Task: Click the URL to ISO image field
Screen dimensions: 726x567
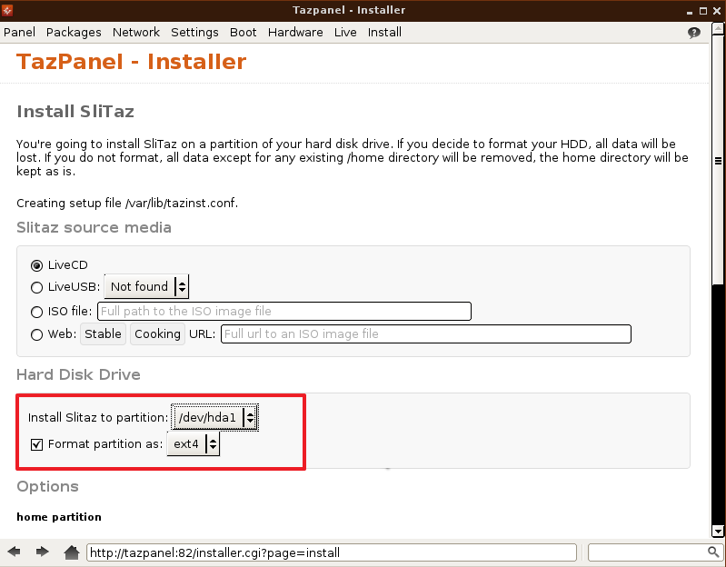Action: pos(426,333)
